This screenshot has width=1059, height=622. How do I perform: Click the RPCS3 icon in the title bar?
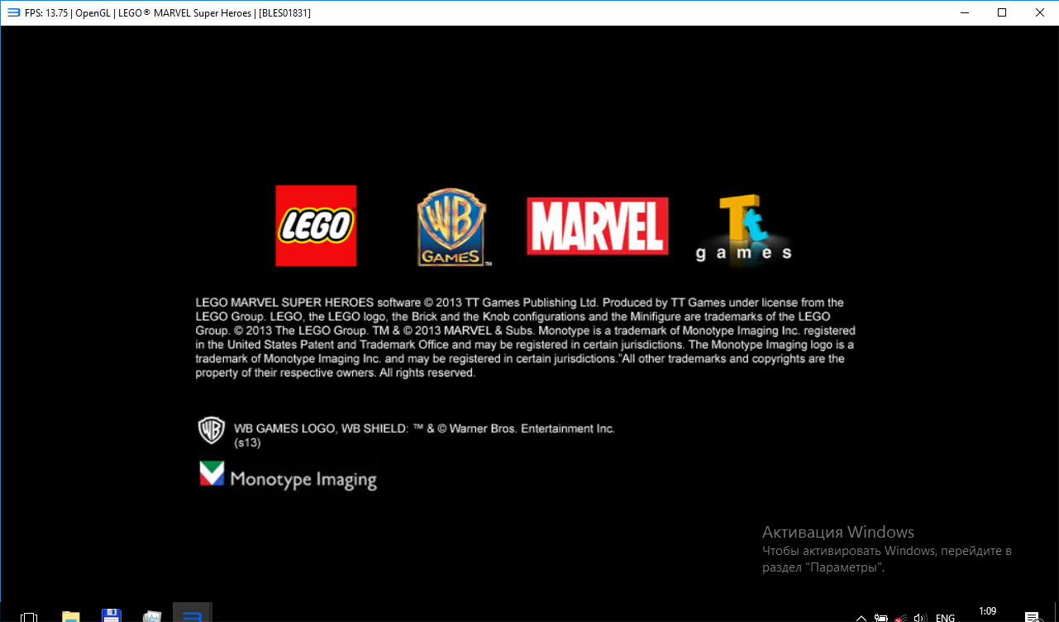(x=12, y=12)
